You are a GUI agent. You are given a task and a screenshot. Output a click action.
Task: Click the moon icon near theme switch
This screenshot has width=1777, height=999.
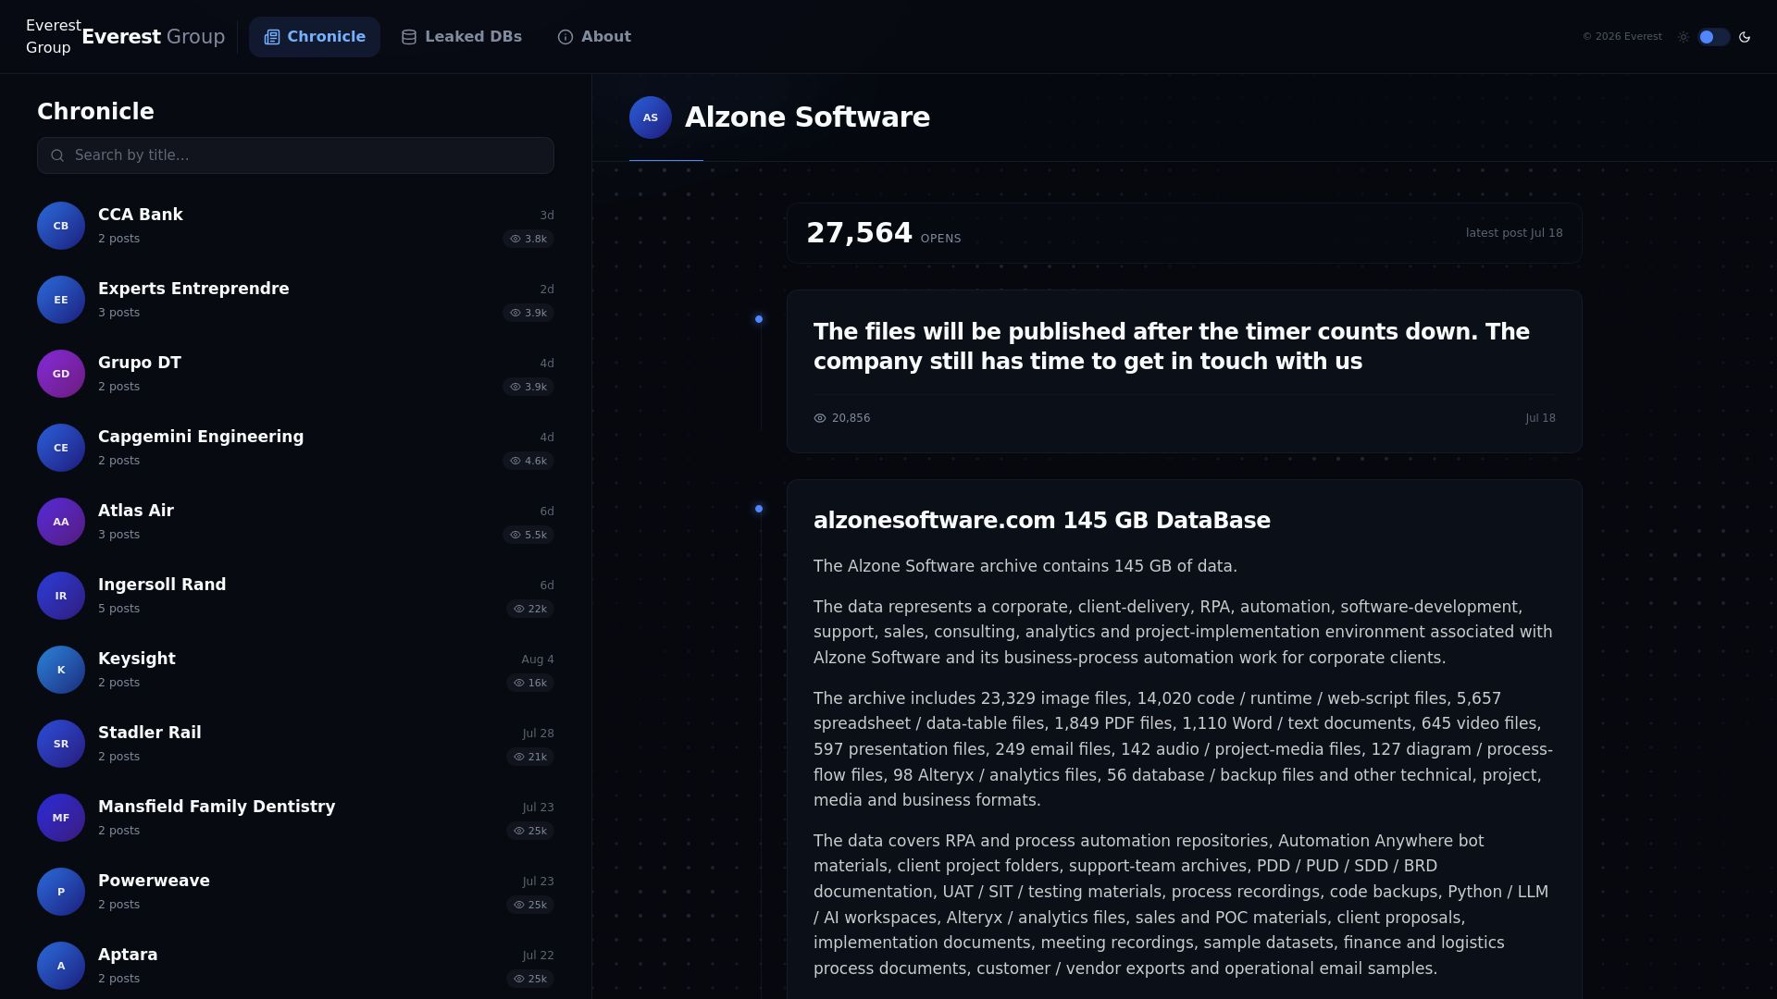1745,37
